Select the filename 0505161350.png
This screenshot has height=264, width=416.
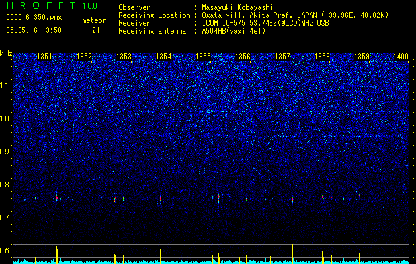pyautogui.click(x=34, y=17)
